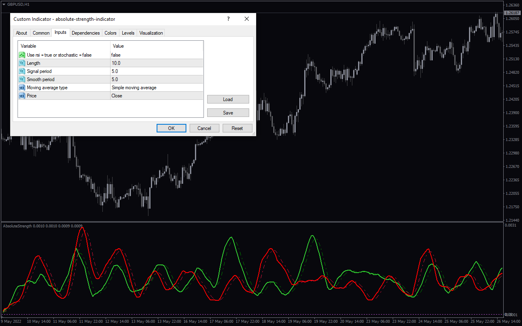The height and width of the screenshot is (326, 522).
Task: Select the Inputs tab
Action: coord(60,33)
